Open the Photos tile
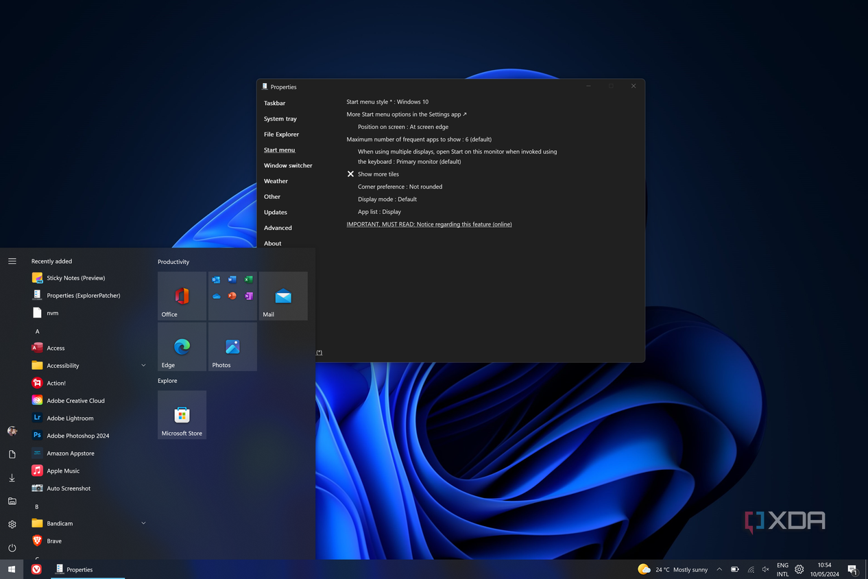The width and height of the screenshot is (868, 579). (232, 347)
